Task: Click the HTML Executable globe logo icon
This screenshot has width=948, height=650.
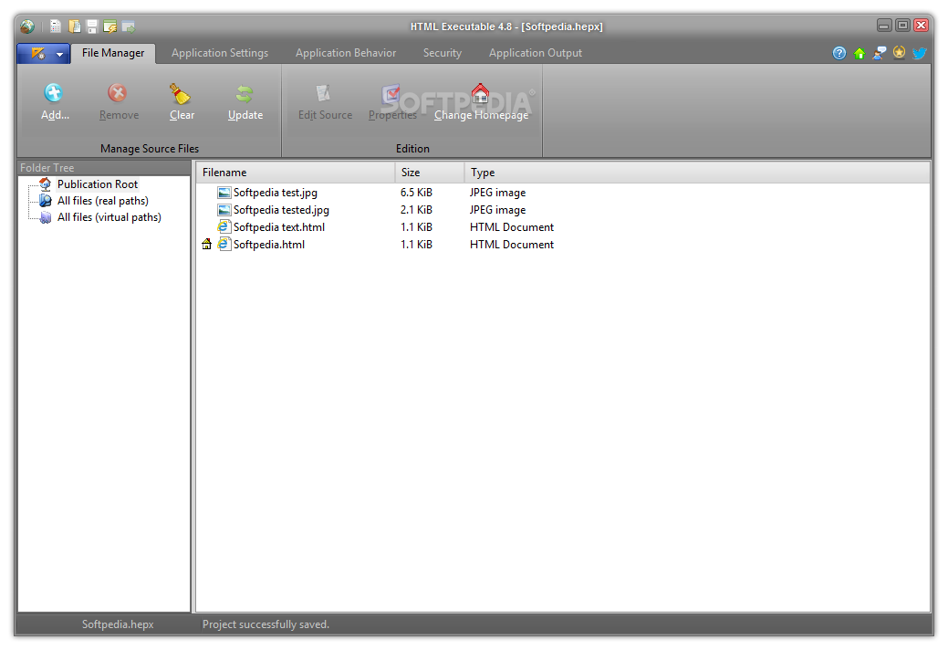Action: (x=27, y=26)
